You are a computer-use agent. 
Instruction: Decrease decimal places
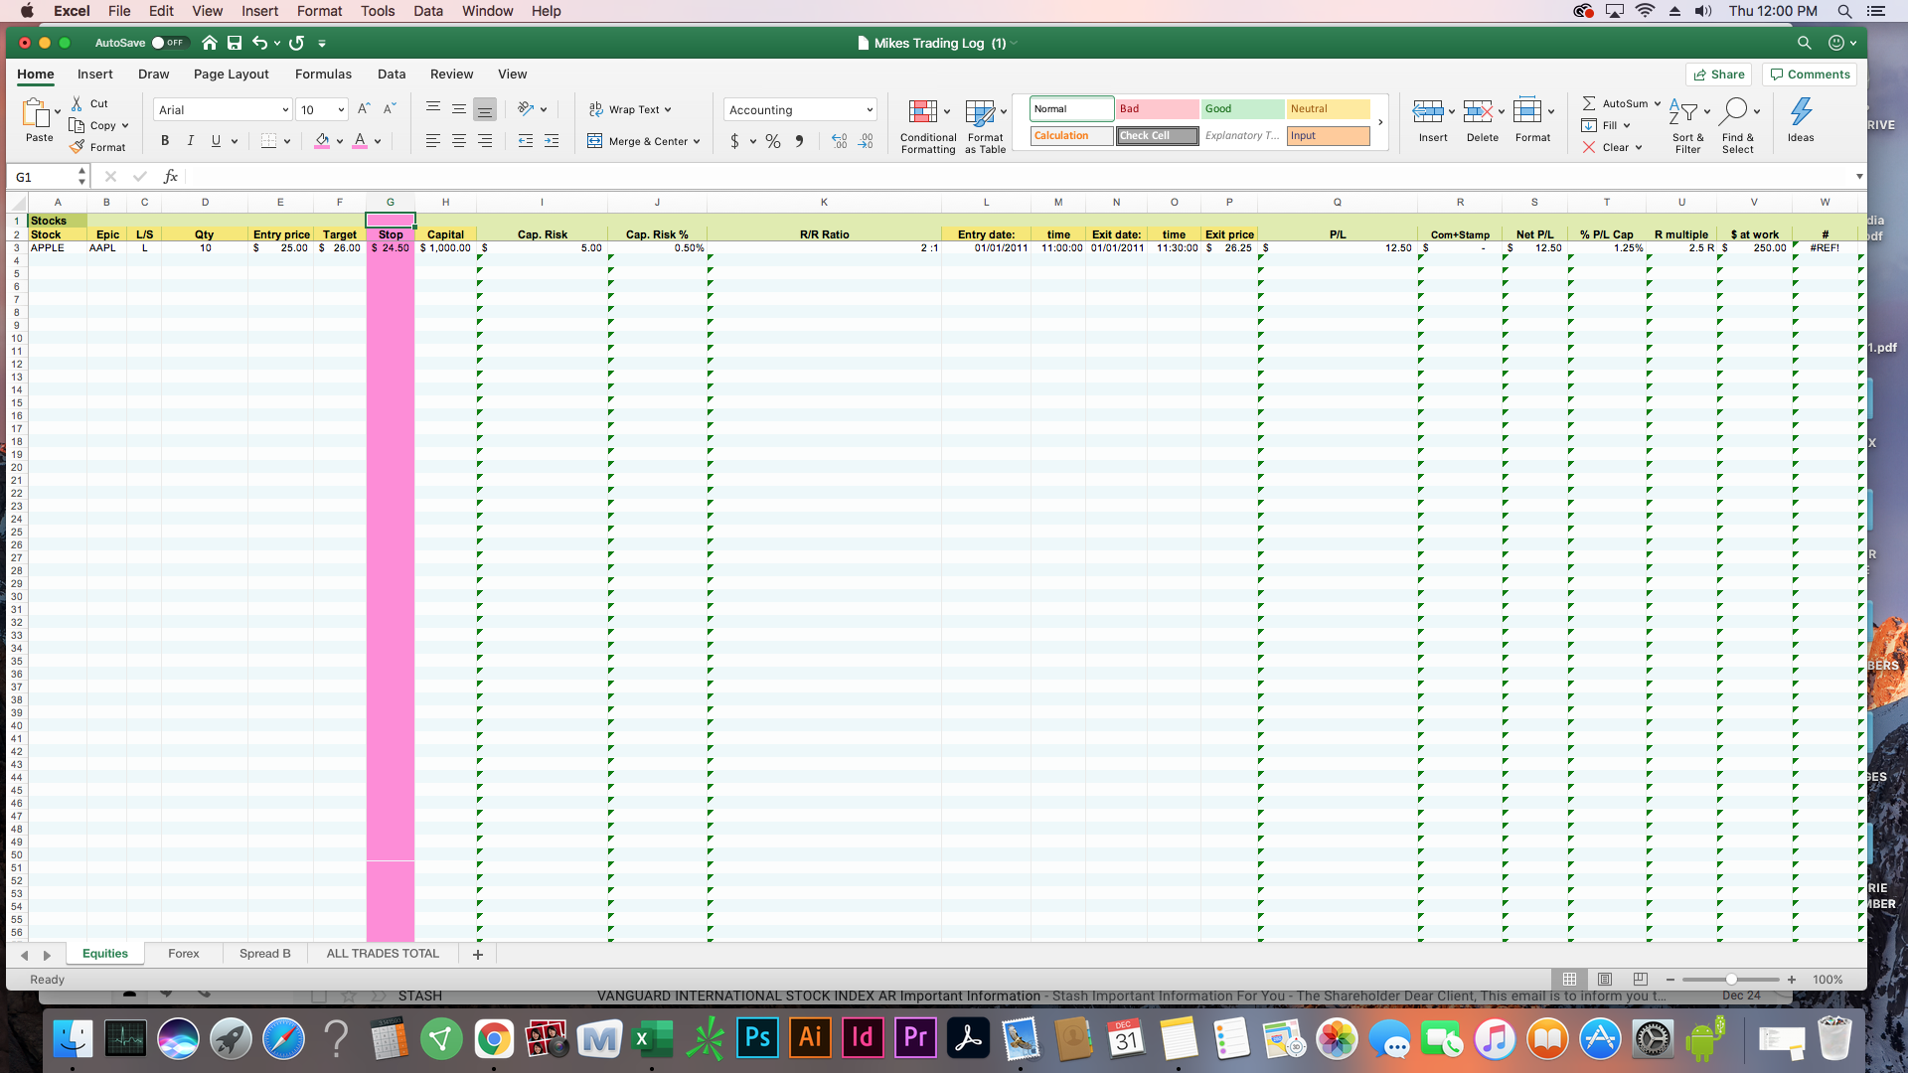point(866,141)
